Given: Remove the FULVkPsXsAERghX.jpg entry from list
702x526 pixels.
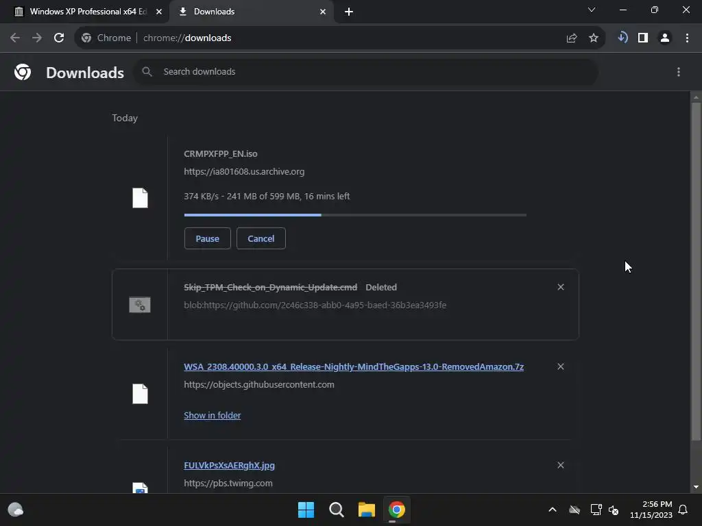Looking at the screenshot, I should coord(561,466).
